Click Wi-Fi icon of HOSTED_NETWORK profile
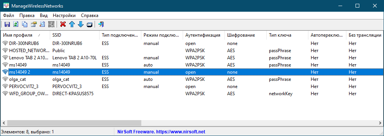The image size is (384, 136). (x=5, y=51)
